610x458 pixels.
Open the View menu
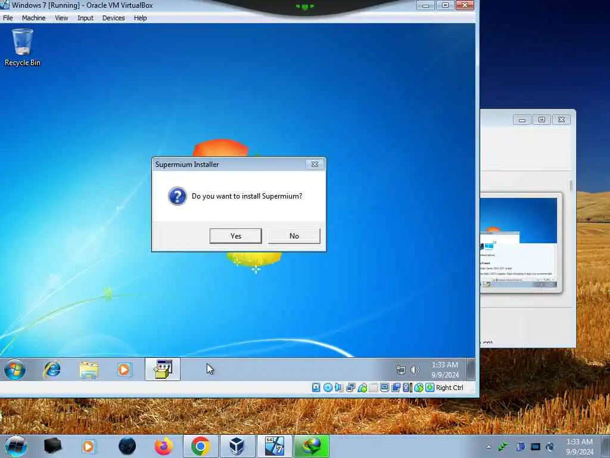tap(61, 18)
